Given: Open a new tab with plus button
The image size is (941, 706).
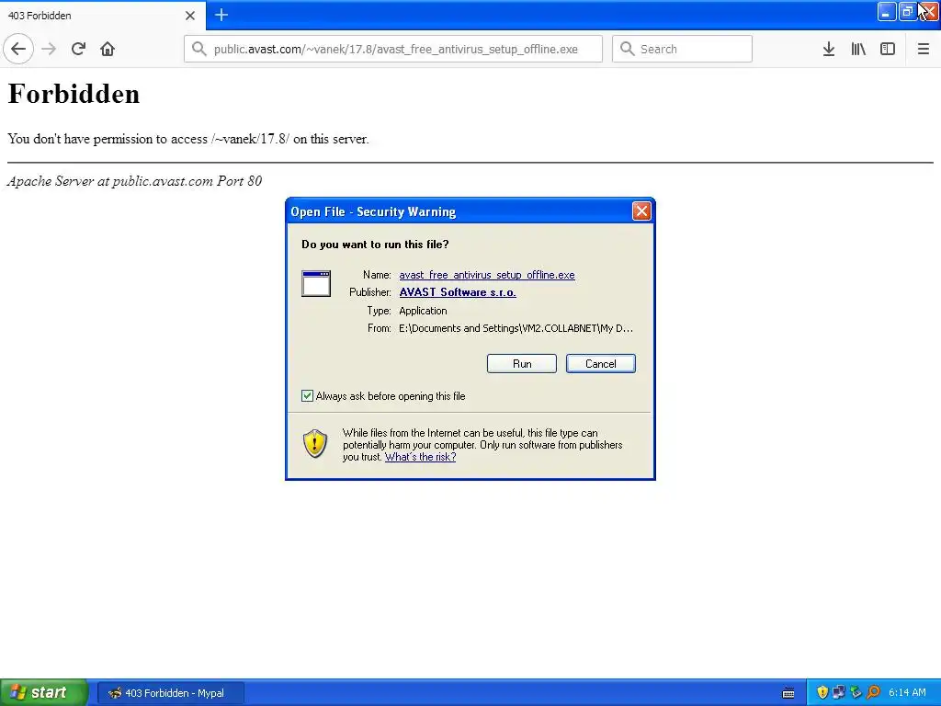Looking at the screenshot, I should [x=221, y=15].
